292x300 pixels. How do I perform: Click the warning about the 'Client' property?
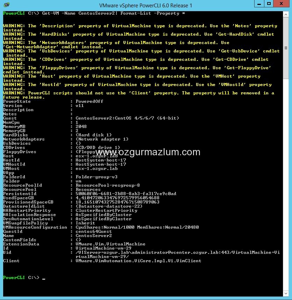click(x=138, y=95)
